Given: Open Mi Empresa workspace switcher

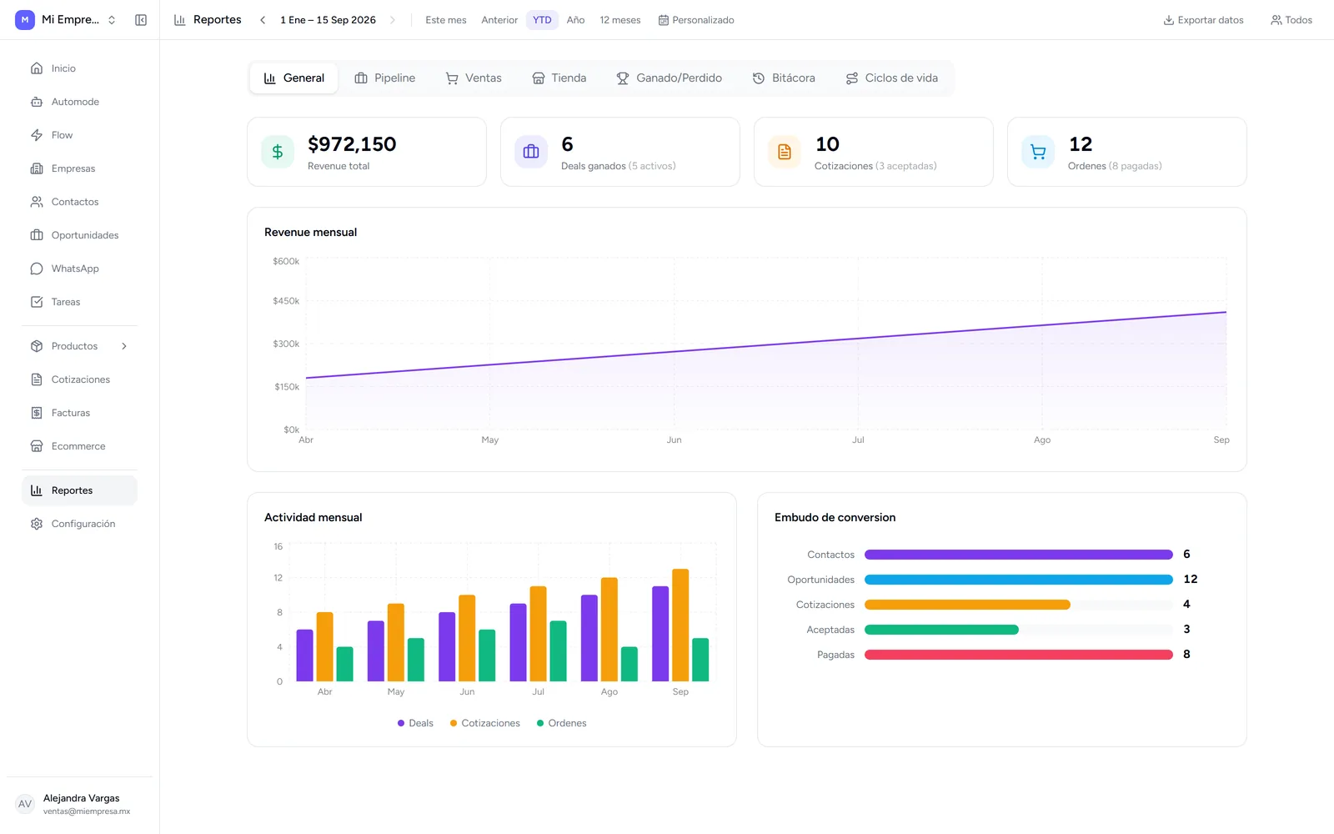Looking at the screenshot, I should click(67, 20).
